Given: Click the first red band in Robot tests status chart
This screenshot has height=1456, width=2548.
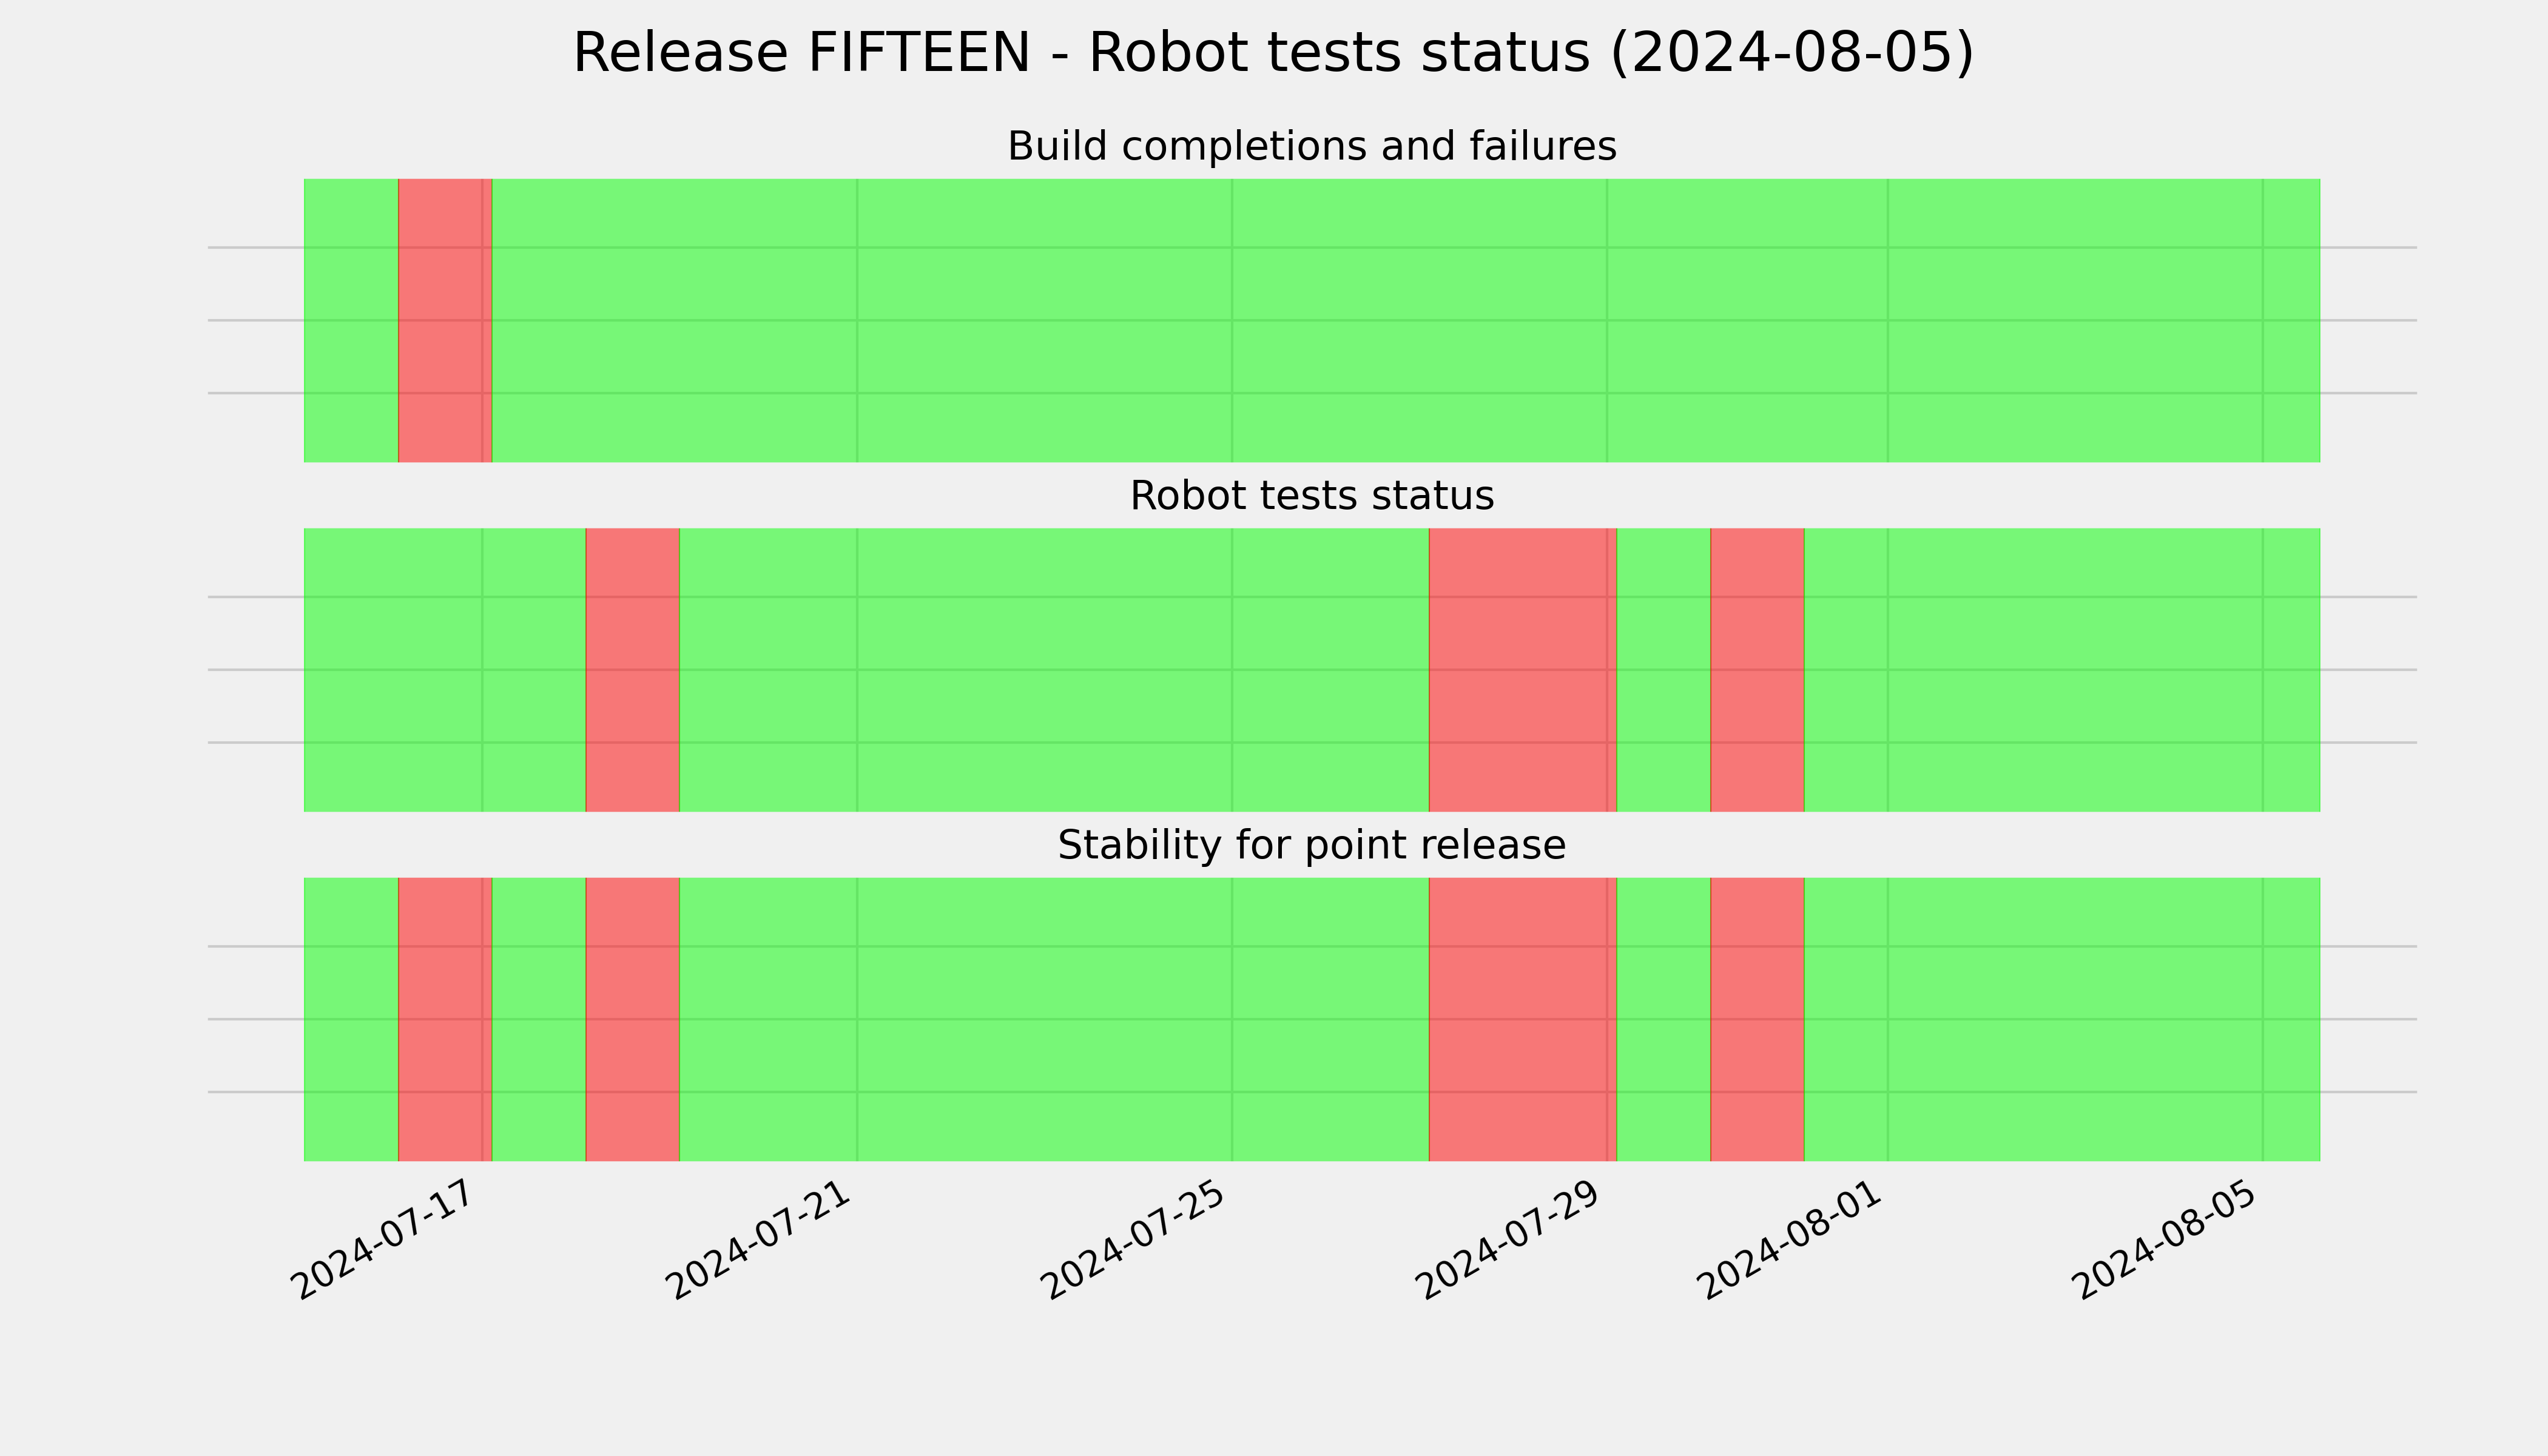Looking at the screenshot, I should [633, 670].
